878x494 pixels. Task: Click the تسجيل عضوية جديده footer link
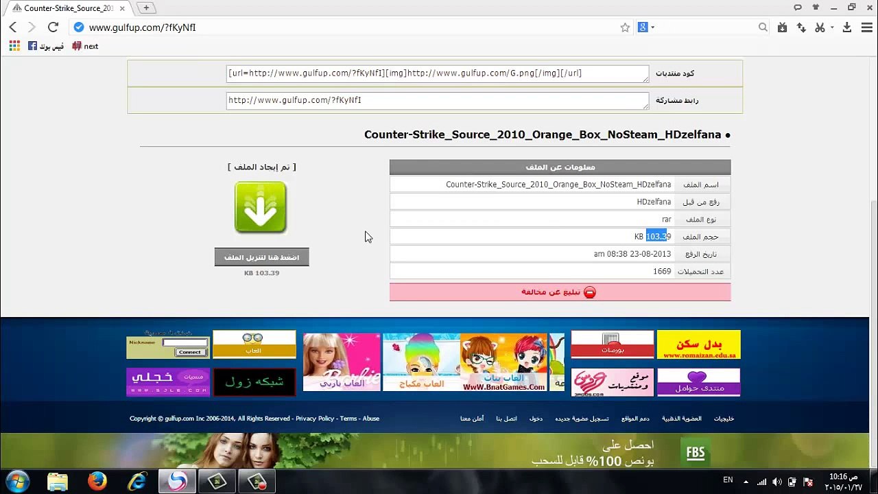[x=582, y=419]
